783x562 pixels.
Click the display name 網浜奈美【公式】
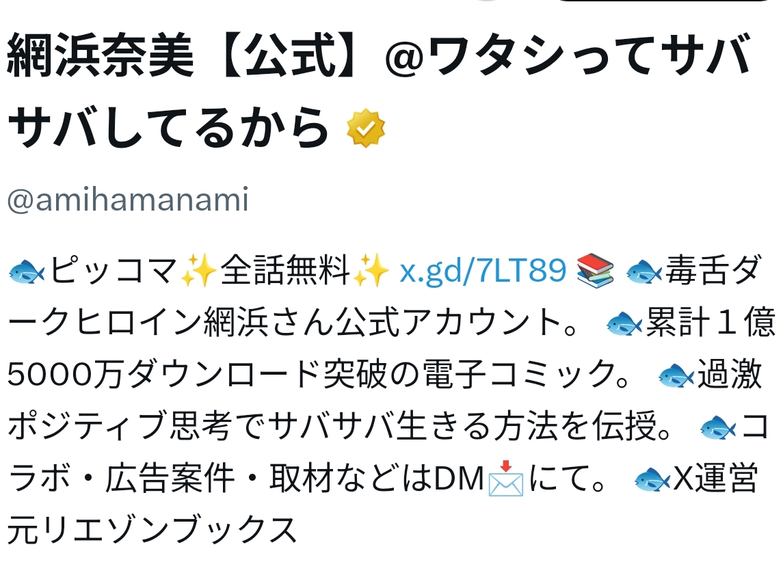coord(183,55)
